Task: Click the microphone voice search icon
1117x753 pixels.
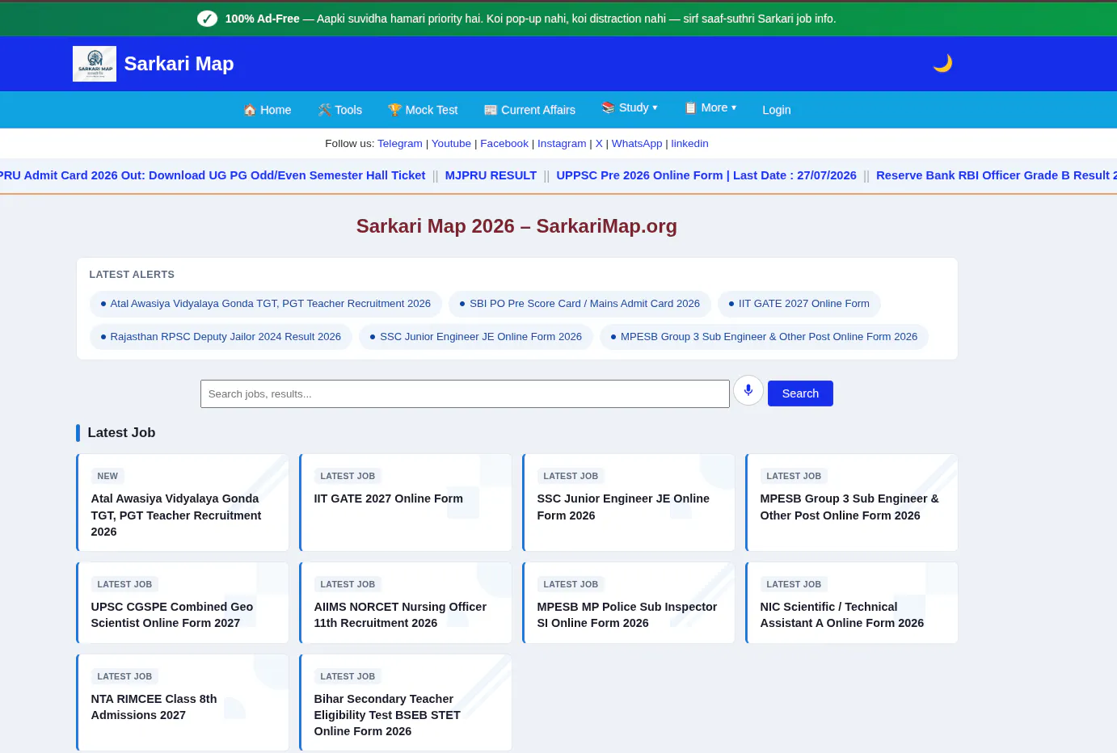Action: [x=748, y=391]
